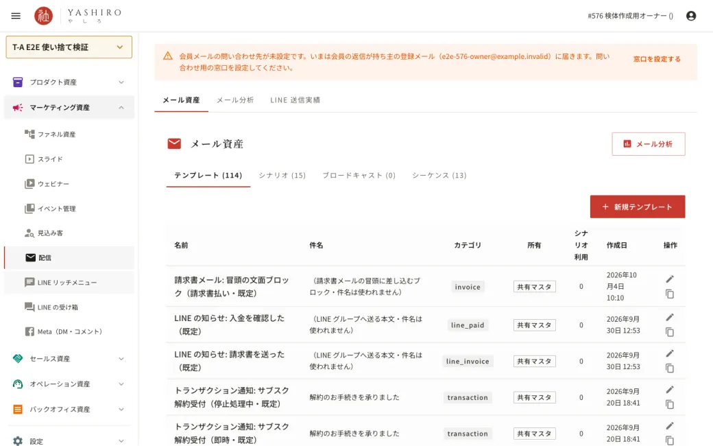
Task: Click the メール分析 outlined button
Action: click(649, 144)
